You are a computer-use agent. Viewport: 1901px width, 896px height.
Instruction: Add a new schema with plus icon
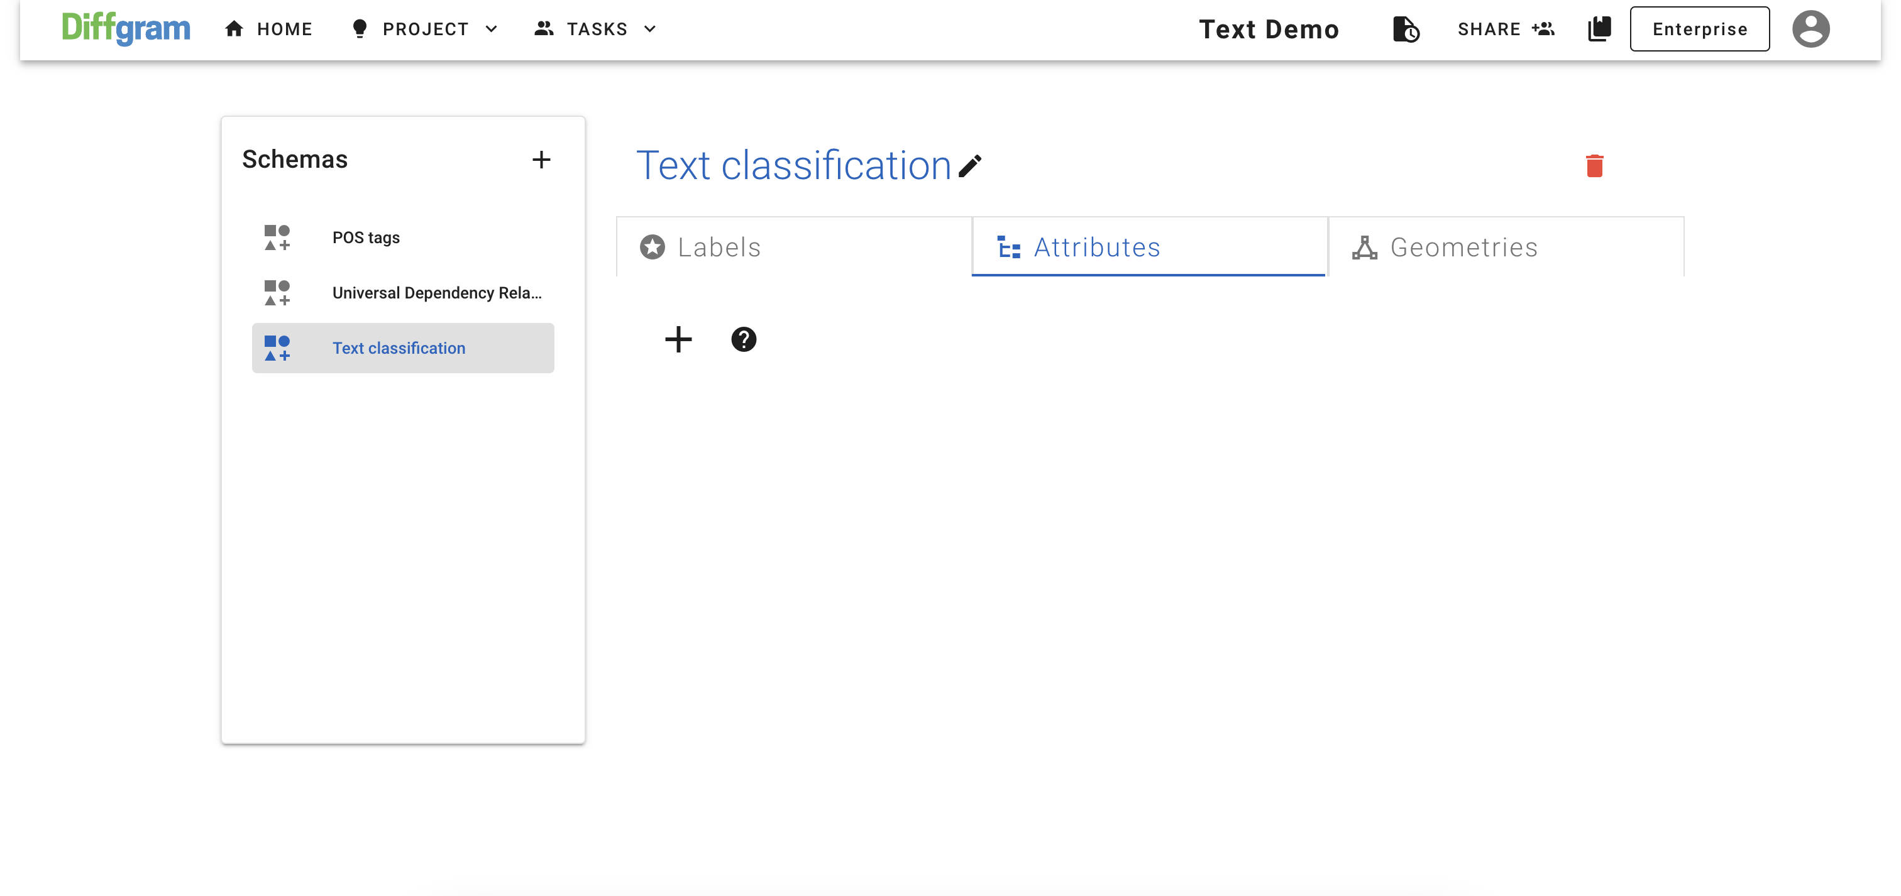tap(541, 160)
